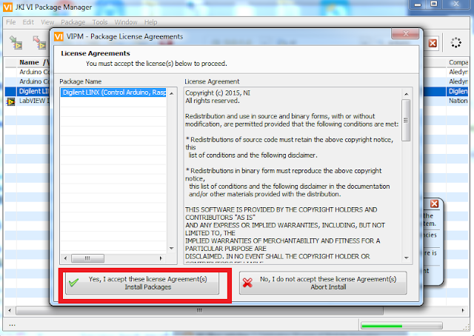Click main window horizontal scrollbar thumb

pyautogui.click(x=199, y=310)
